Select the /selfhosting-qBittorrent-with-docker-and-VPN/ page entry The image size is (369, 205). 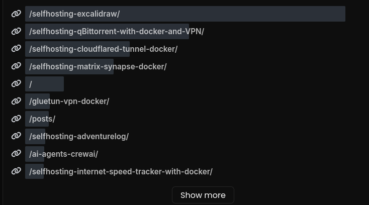pos(117,31)
